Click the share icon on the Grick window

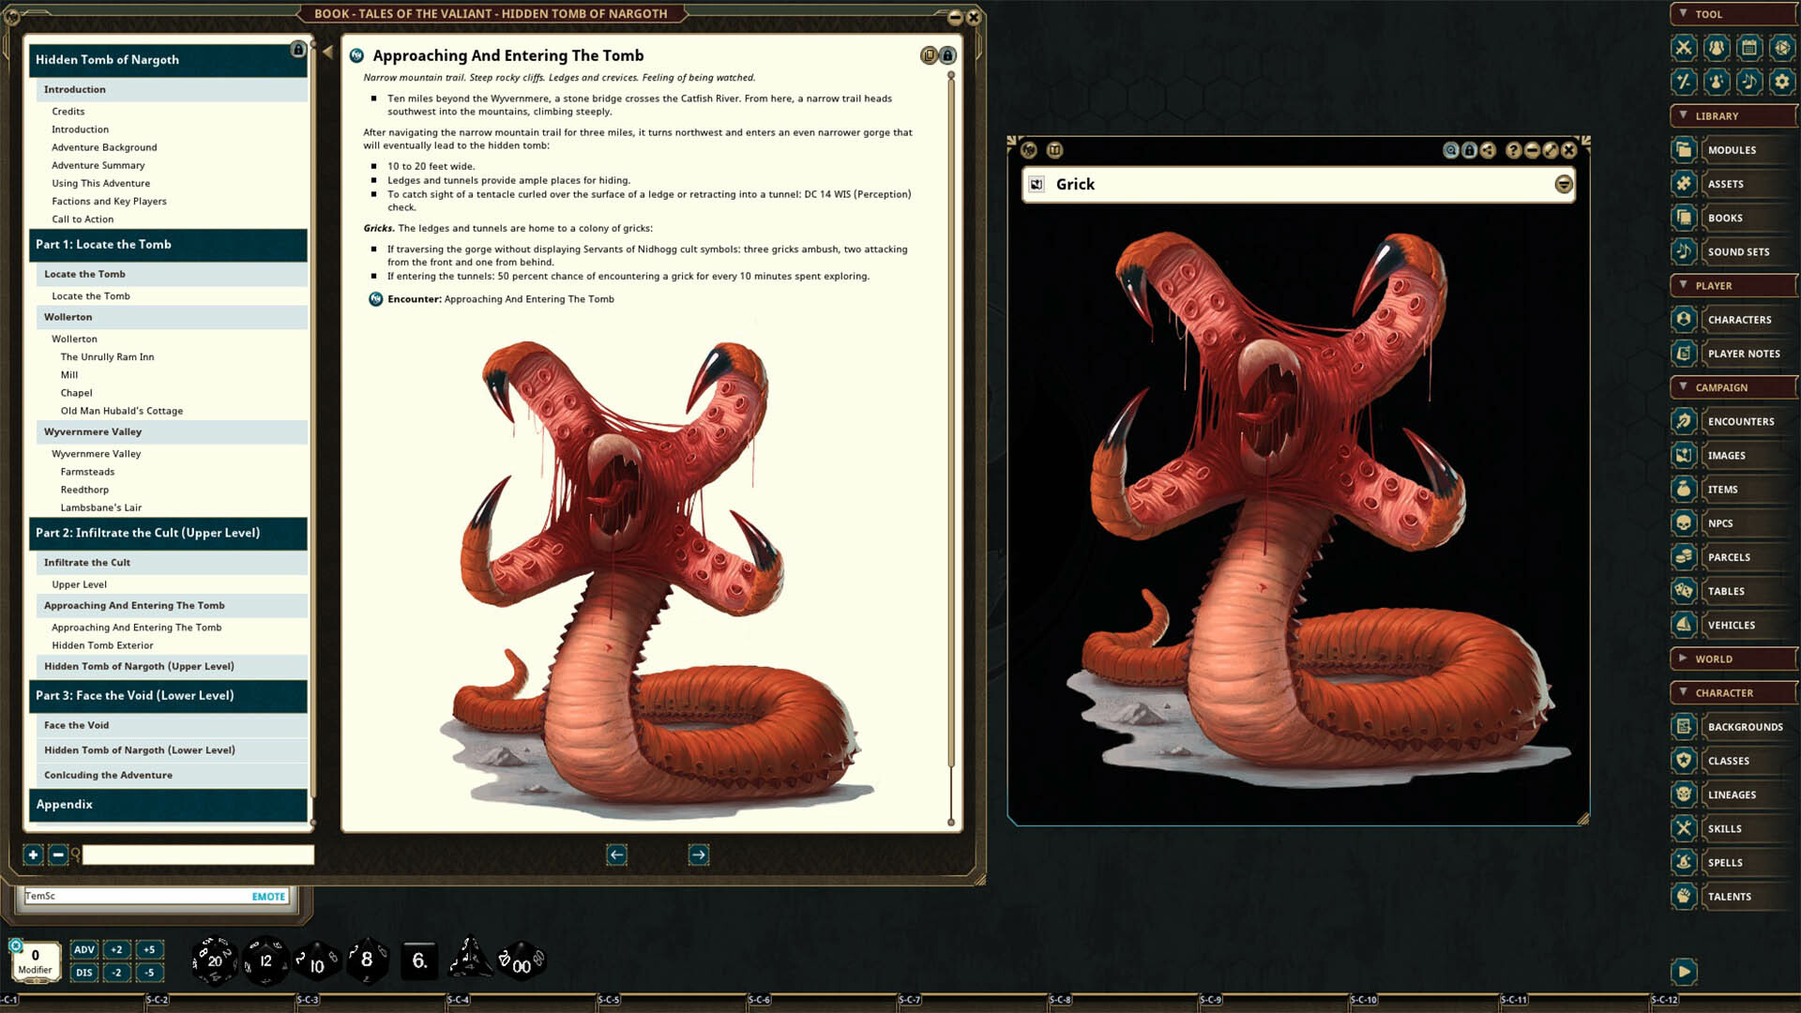click(1486, 150)
